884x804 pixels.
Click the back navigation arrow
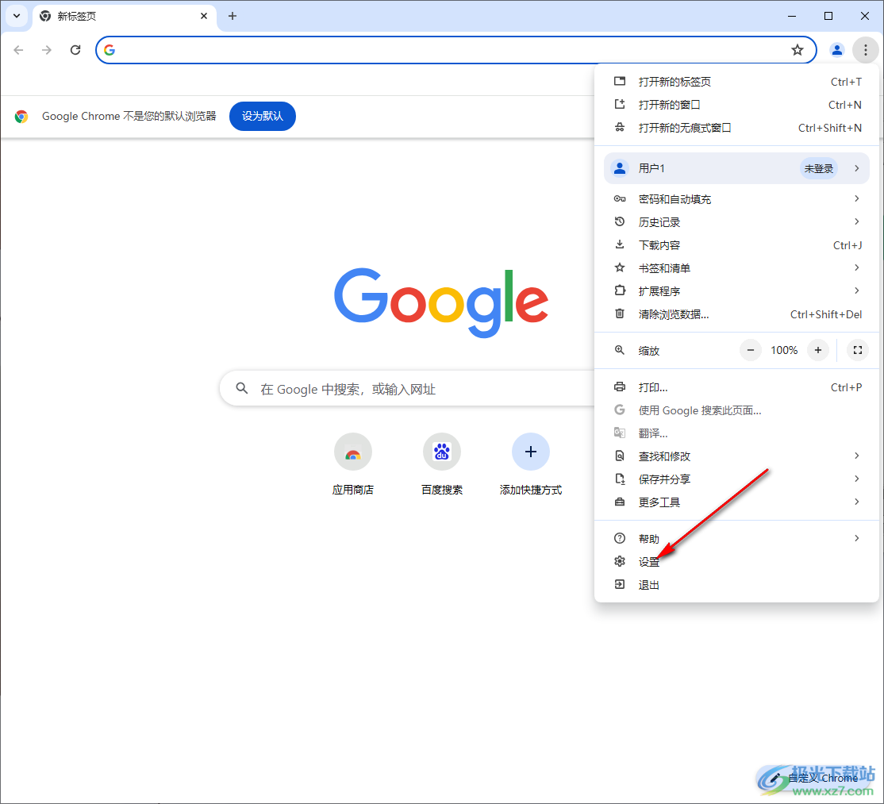click(x=18, y=50)
